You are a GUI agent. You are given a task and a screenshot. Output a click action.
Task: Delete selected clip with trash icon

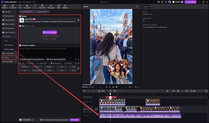(93, 91)
